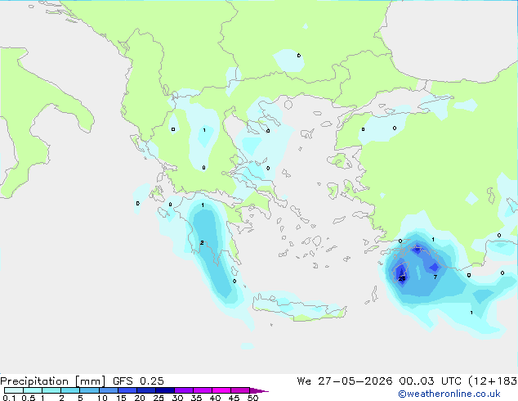Click the '00..03 UTC' time label
This screenshot has height=401, width=518.
click(430, 381)
